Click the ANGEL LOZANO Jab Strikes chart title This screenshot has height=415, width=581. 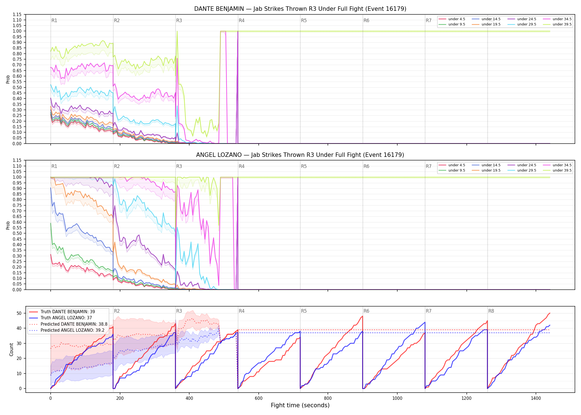[300, 155]
